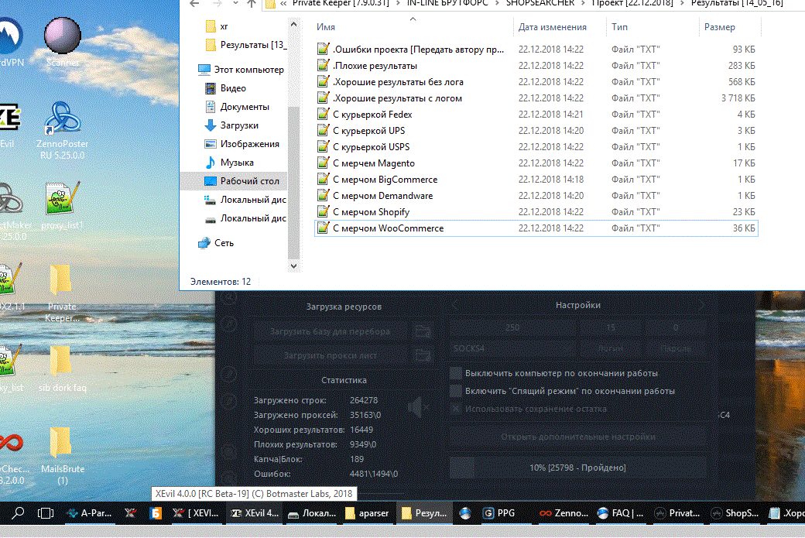Click the Пароль proxy input field

pyautogui.click(x=676, y=348)
